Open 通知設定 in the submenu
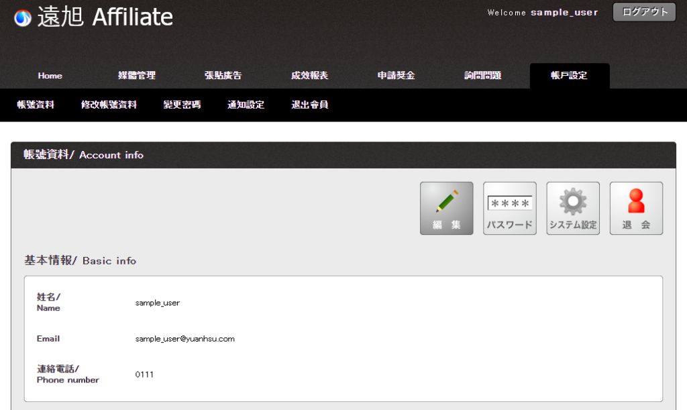The image size is (687, 410). [x=246, y=105]
